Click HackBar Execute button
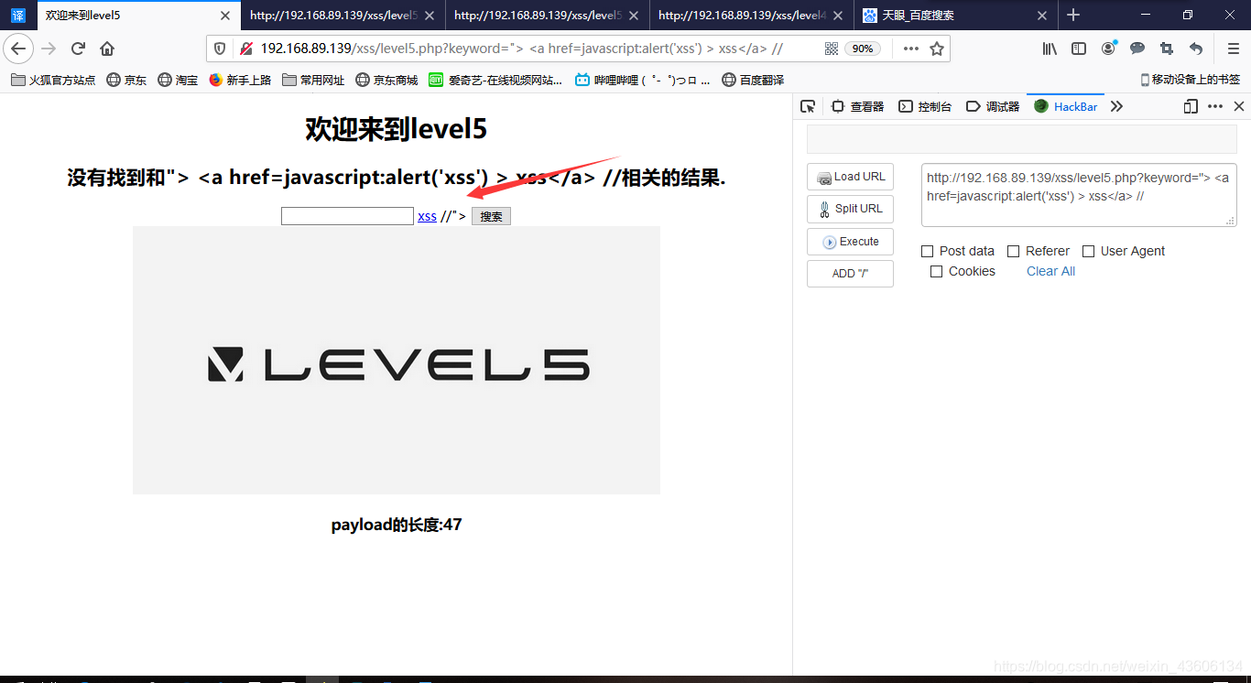 pyautogui.click(x=850, y=242)
